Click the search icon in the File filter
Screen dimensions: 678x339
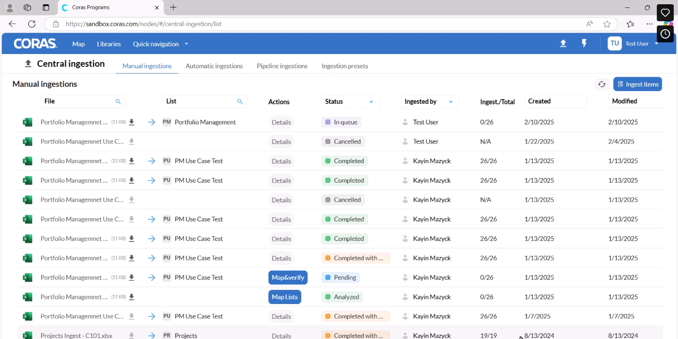pyautogui.click(x=118, y=101)
